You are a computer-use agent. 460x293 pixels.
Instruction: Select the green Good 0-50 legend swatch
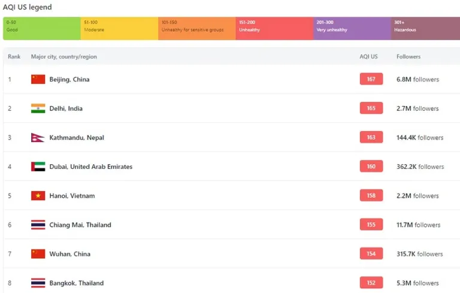[x=42, y=28]
